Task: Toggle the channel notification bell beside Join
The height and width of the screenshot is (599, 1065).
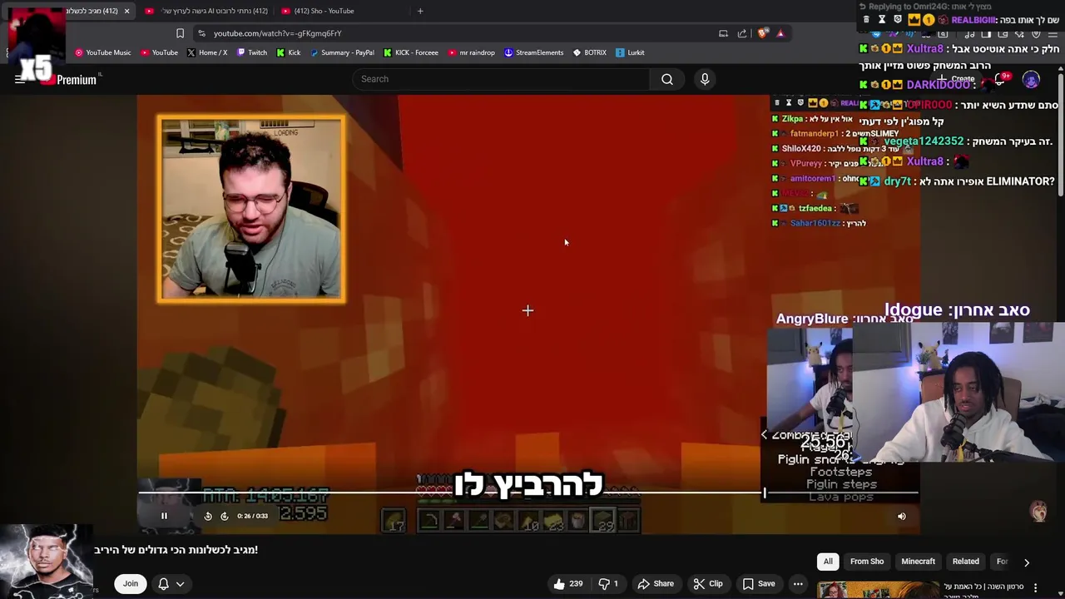Action: pos(163,584)
